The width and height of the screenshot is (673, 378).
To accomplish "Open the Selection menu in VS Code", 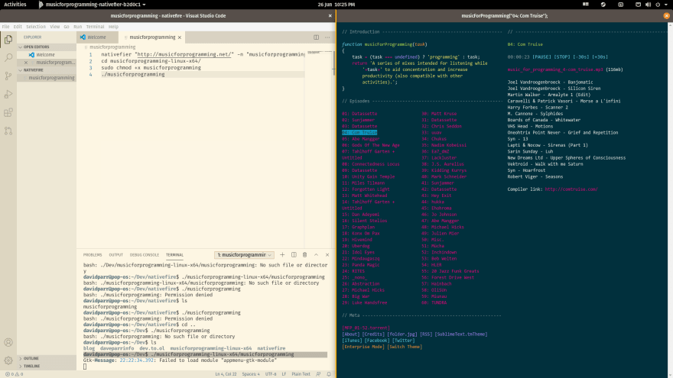I will tap(36, 27).
